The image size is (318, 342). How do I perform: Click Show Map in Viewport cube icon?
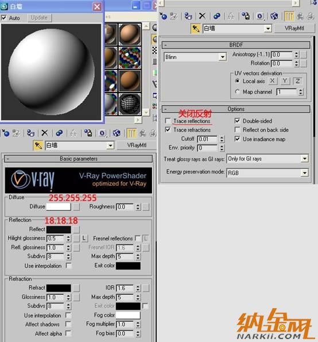click(x=274, y=16)
